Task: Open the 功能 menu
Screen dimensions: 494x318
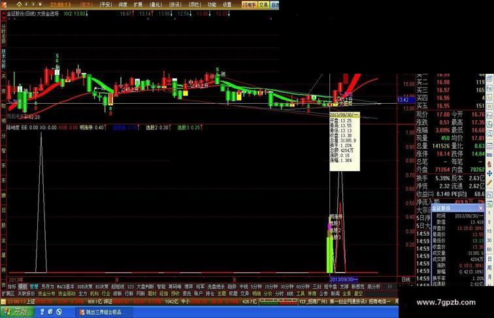Action: tap(212, 5)
